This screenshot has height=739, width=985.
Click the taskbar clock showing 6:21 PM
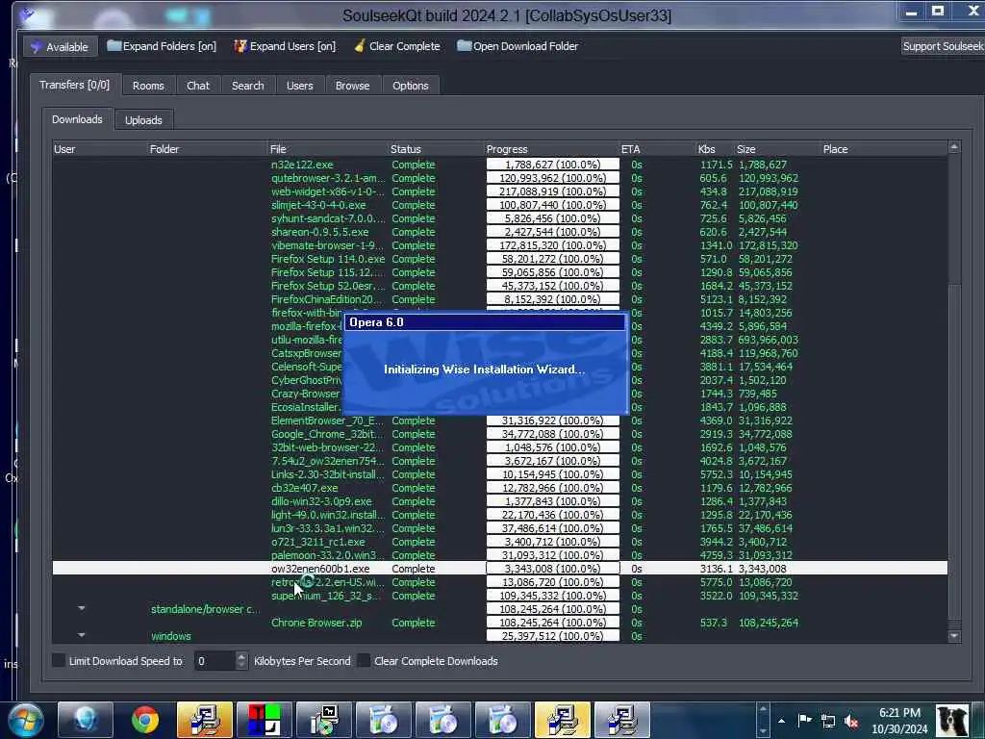899,720
